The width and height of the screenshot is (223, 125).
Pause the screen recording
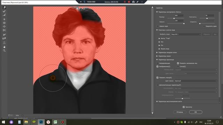point(125,2)
